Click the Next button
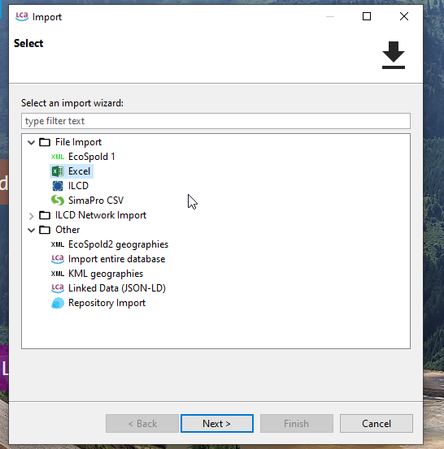This screenshot has width=444, height=449. tap(217, 424)
